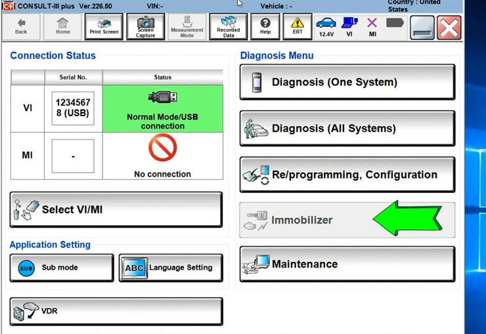Click the VI row label
Screen dimensions: 486x334
(x=28, y=108)
